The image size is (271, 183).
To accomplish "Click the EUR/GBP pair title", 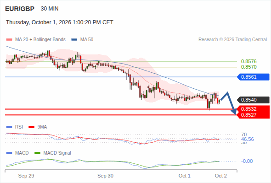I will (20, 9).
